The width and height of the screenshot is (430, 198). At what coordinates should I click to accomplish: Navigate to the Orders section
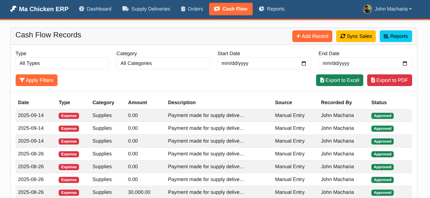[x=192, y=9]
